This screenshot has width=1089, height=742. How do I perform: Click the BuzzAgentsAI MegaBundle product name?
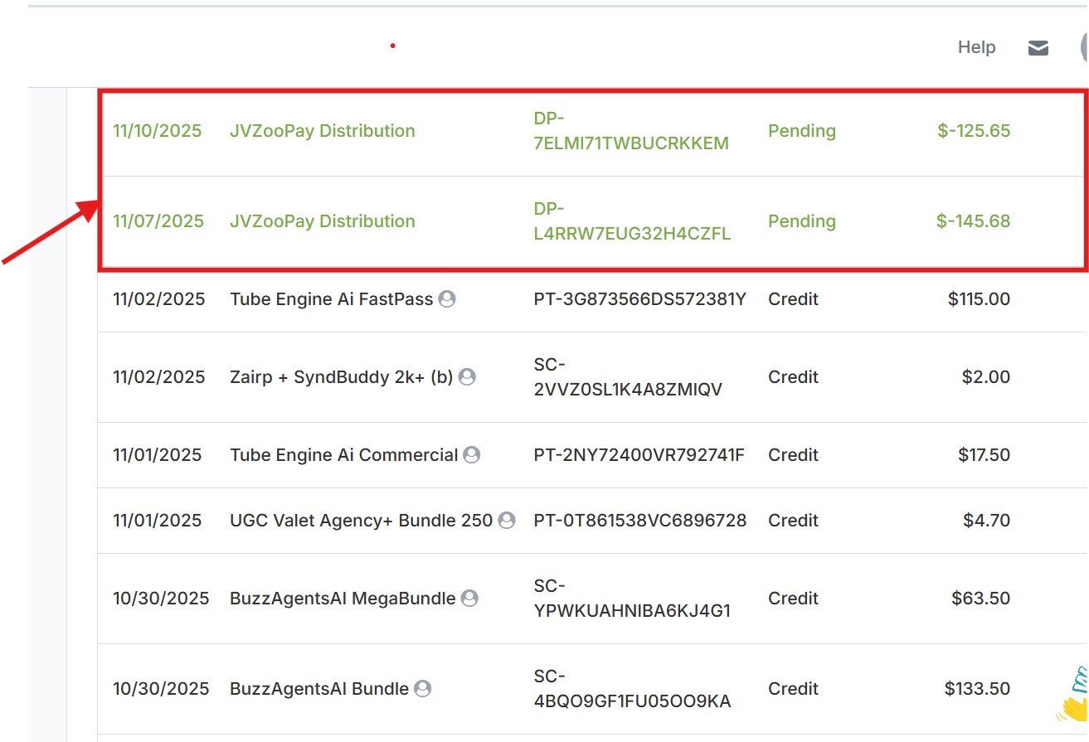342,599
